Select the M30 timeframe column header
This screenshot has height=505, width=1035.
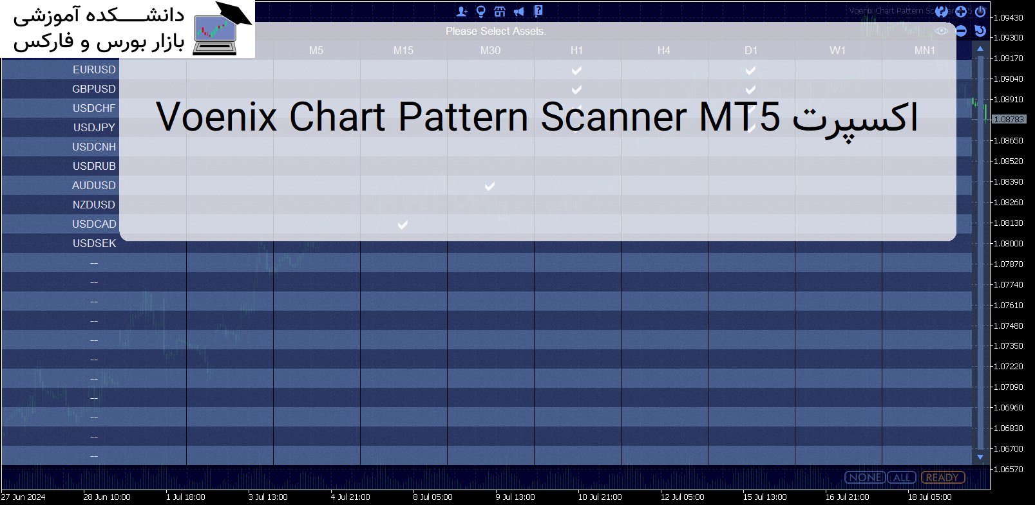490,50
